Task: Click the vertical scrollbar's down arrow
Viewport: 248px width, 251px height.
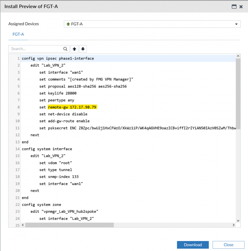Action: pyautogui.click(x=238, y=220)
